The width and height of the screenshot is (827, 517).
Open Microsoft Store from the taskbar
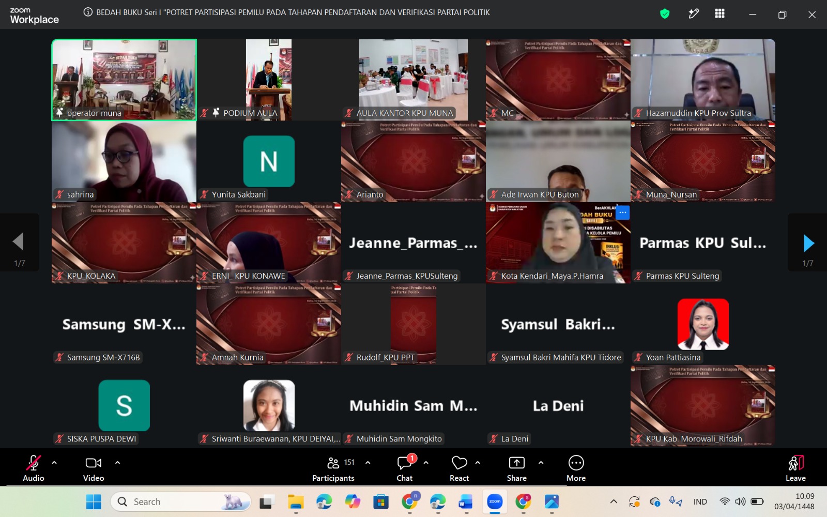point(381,501)
